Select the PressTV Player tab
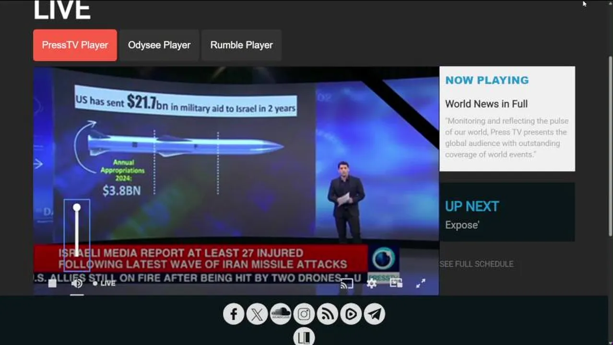 click(75, 45)
